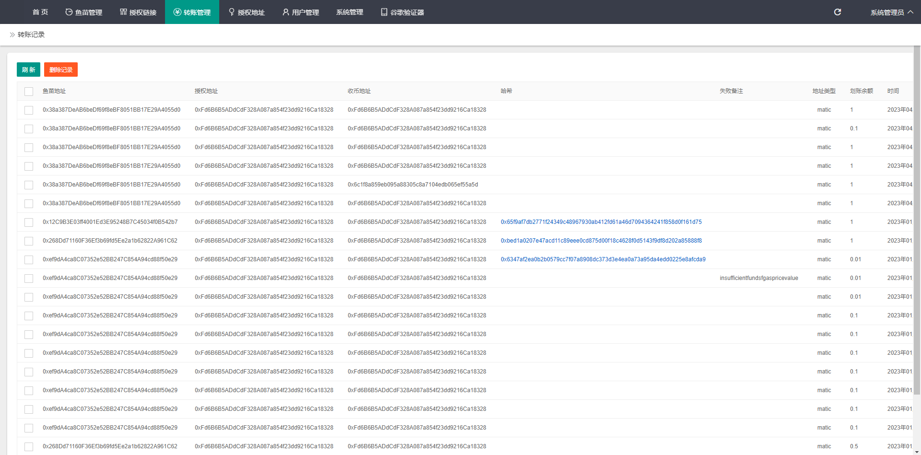Click the yen icon for 转账管理
921x455 pixels.
coord(177,12)
